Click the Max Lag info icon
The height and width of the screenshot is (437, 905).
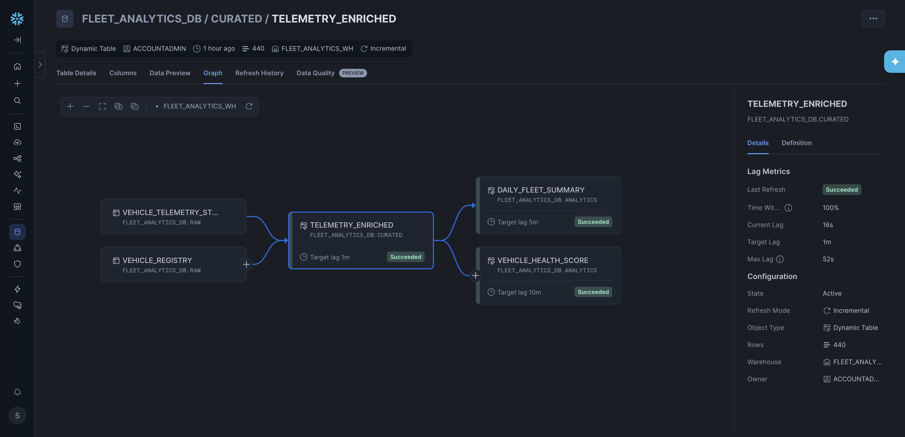pos(780,259)
